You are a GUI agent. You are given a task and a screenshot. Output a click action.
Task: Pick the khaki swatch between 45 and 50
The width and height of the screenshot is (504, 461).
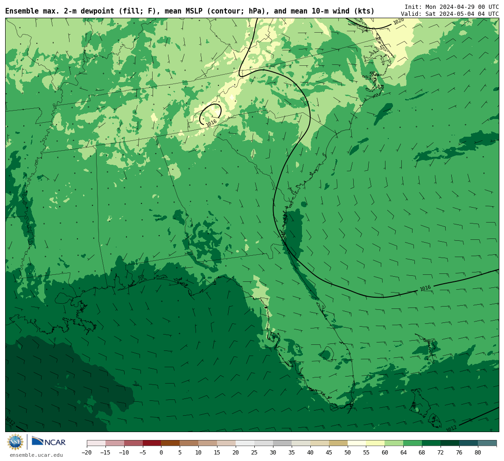(x=338, y=443)
